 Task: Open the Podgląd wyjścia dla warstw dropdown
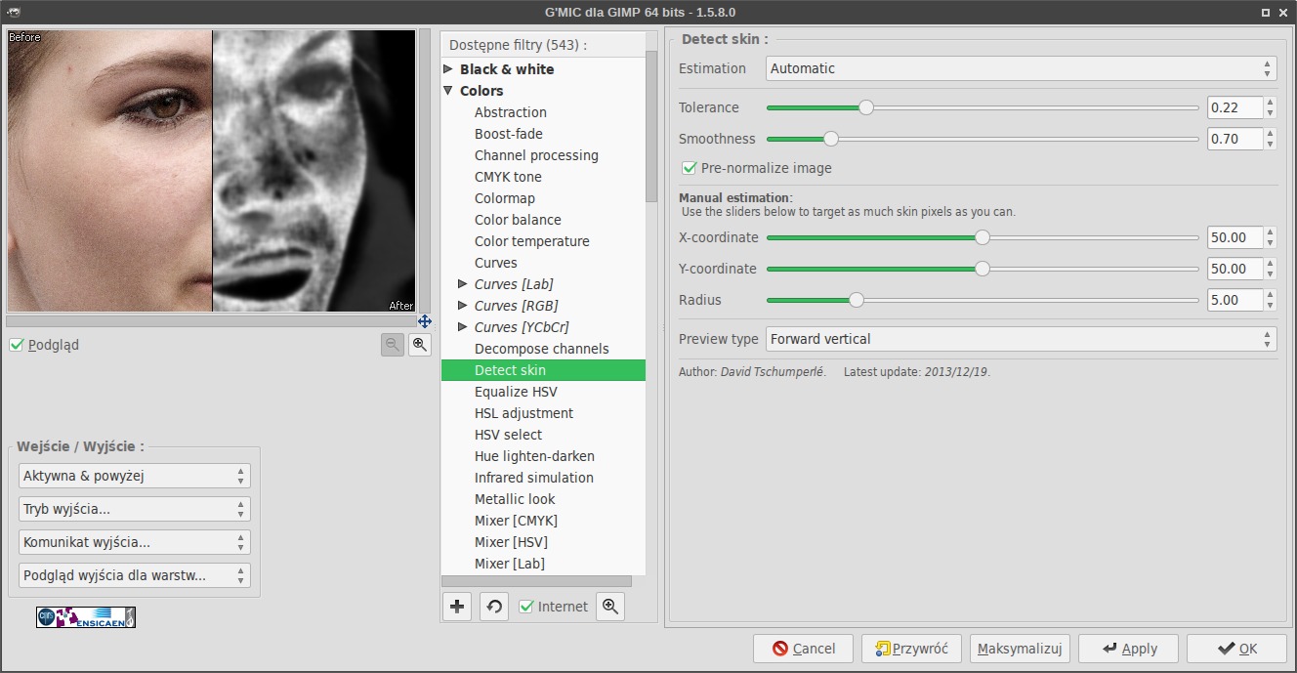click(x=135, y=575)
